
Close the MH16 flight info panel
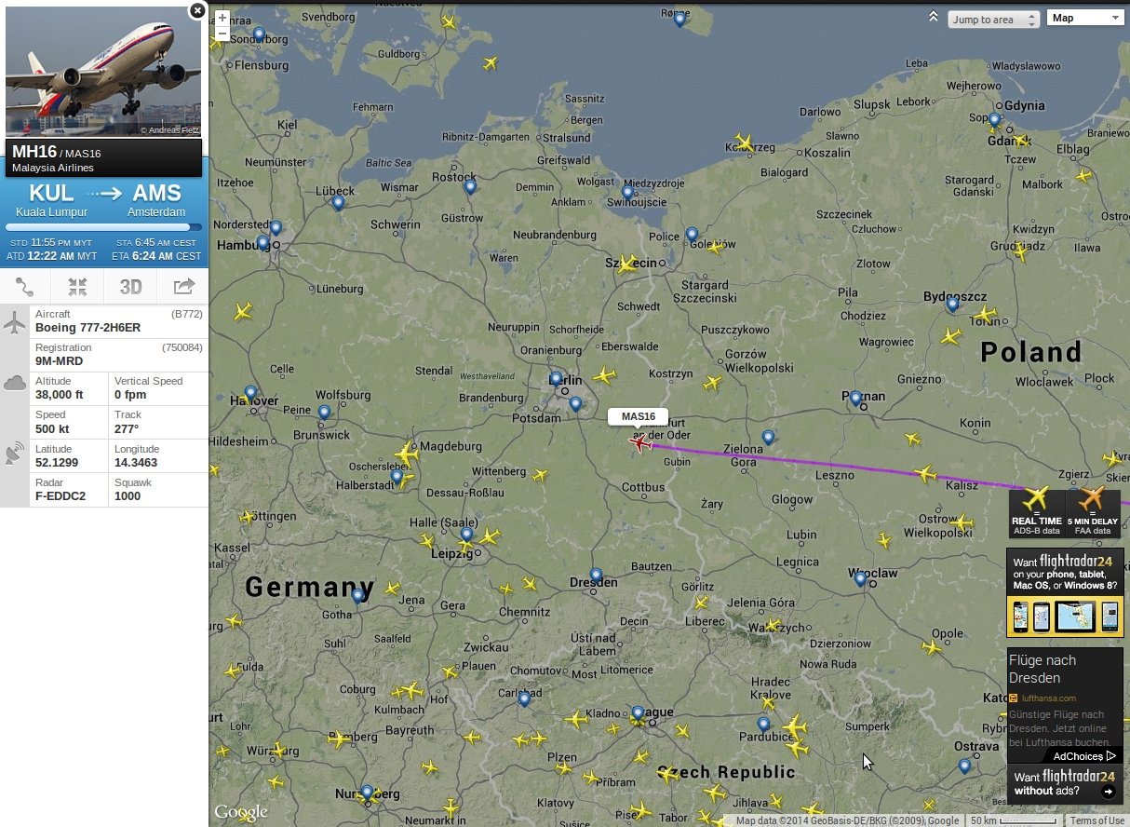coord(197,10)
